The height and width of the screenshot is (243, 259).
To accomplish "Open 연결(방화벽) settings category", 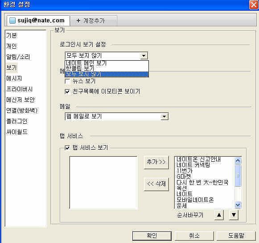I will click(22, 110).
